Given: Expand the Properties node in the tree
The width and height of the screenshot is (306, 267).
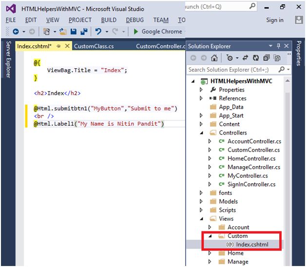Looking at the screenshot, I should [201, 90].
